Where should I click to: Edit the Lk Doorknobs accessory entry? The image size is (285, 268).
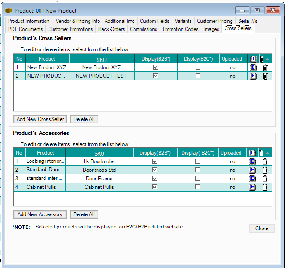pyautogui.click(x=253, y=161)
